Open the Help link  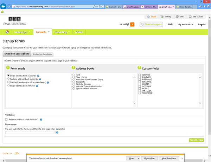pyautogui.click(x=171, y=25)
